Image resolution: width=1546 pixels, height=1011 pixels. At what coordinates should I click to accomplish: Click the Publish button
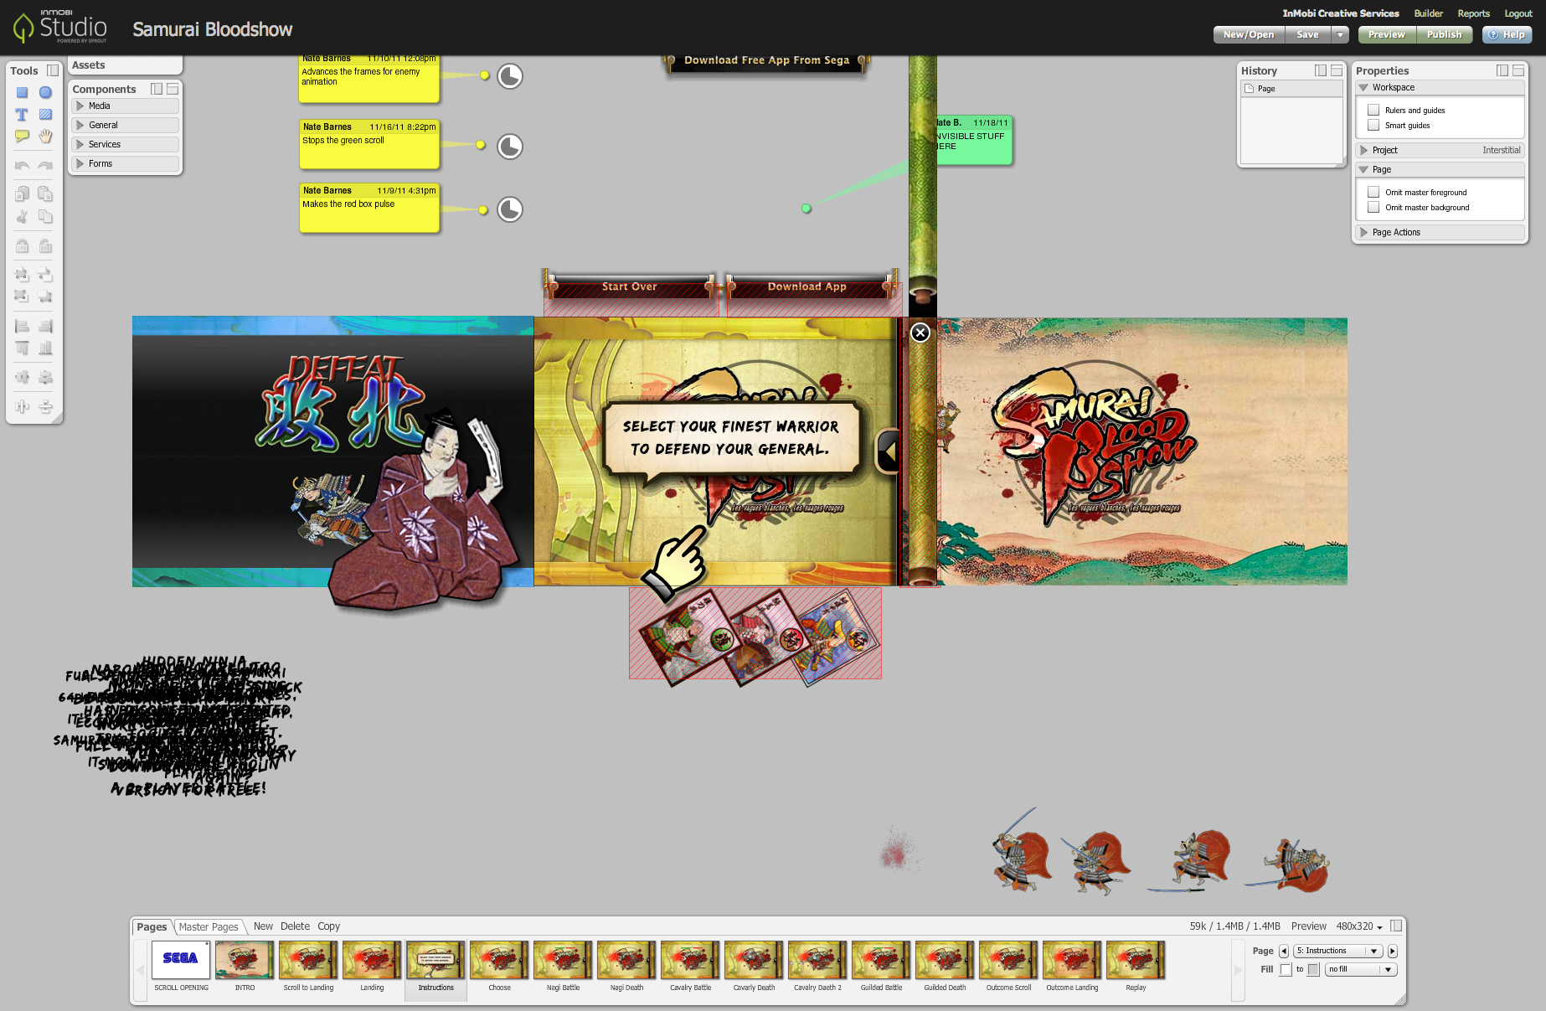(x=1444, y=34)
